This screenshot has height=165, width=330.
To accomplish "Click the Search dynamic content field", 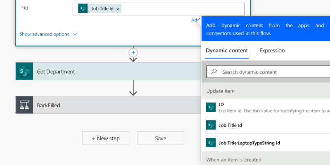I will pos(268,72).
